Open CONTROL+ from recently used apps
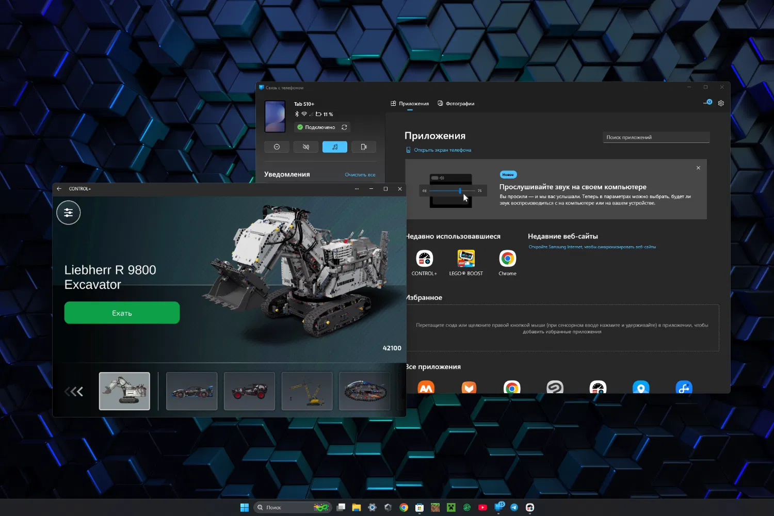Viewport: 774px width, 516px height. tap(424, 263)
